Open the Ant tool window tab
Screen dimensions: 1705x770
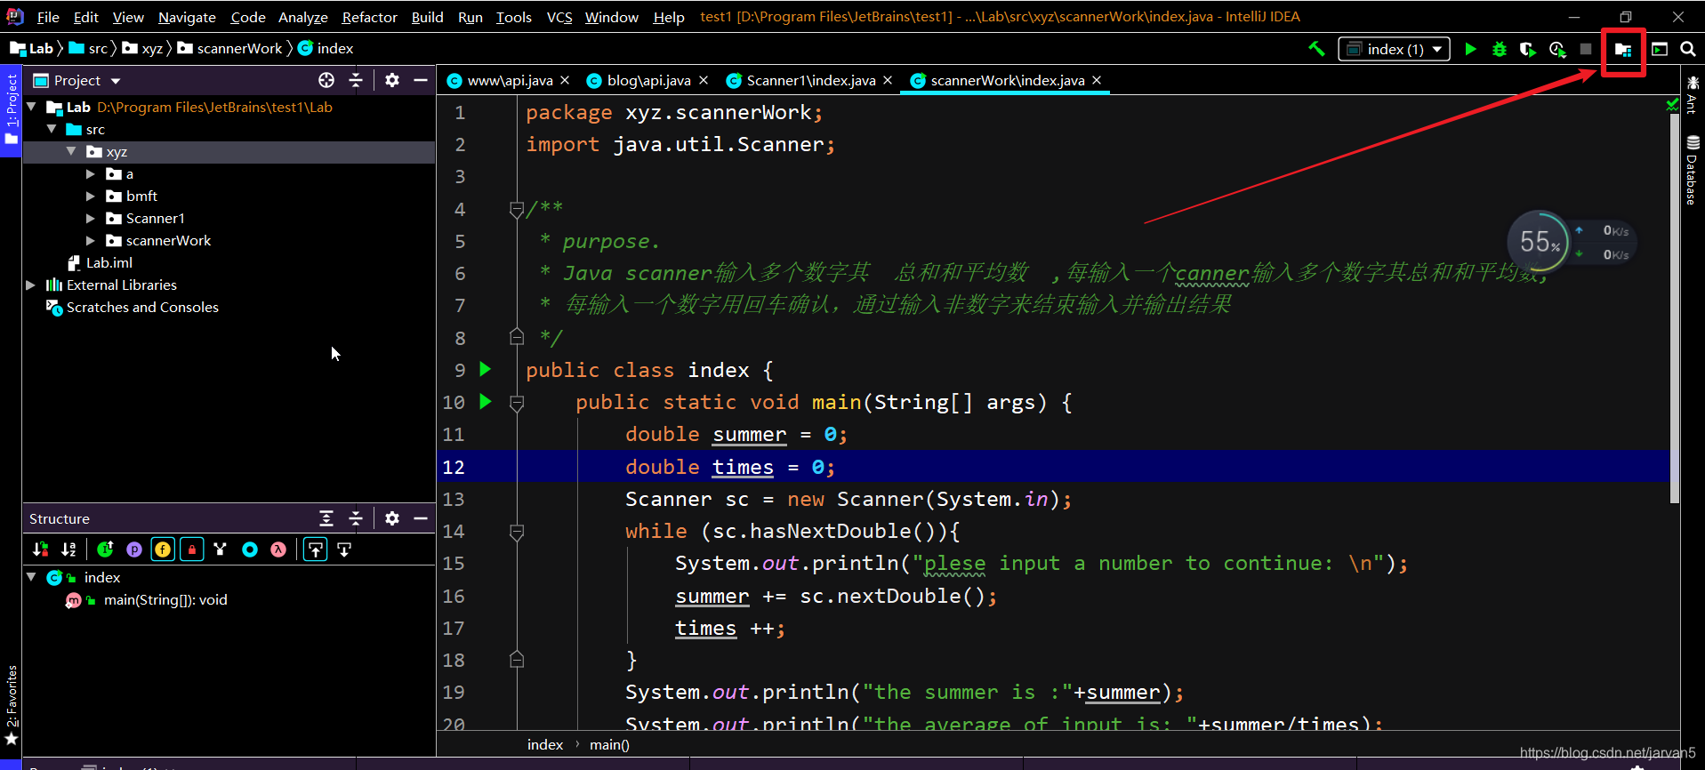1693,95
